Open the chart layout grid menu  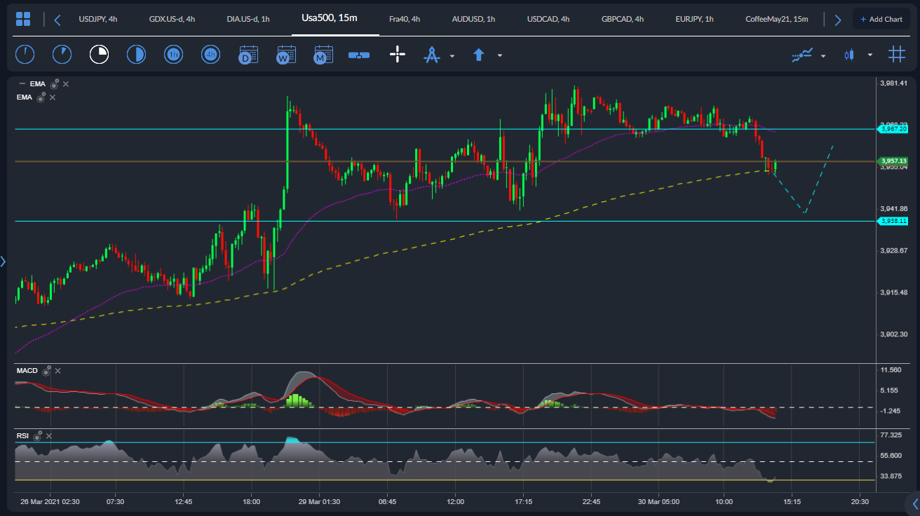coord(23,19)
